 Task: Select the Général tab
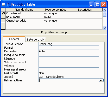pos(14,39)
